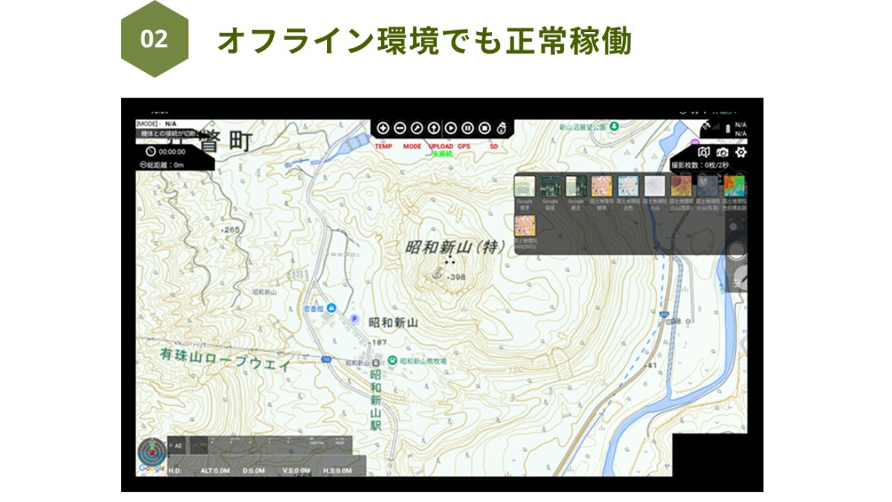Toggle mission playback with the play button
892x502 pixels.
[450, 129]
